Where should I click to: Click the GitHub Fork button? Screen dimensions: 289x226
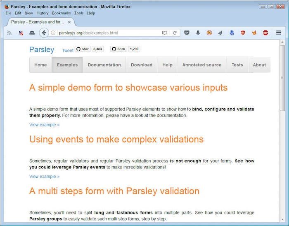[x=118, y=49]
